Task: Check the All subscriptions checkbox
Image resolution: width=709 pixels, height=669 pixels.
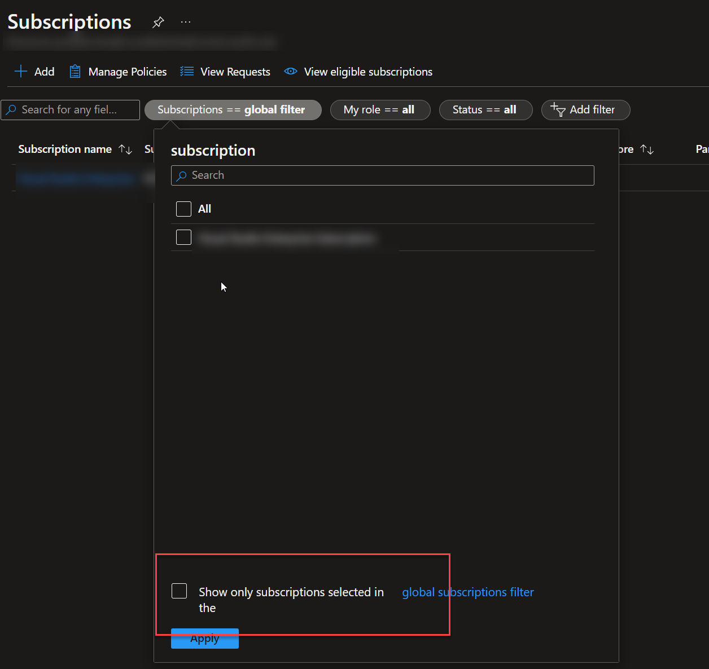Action: 183,209
